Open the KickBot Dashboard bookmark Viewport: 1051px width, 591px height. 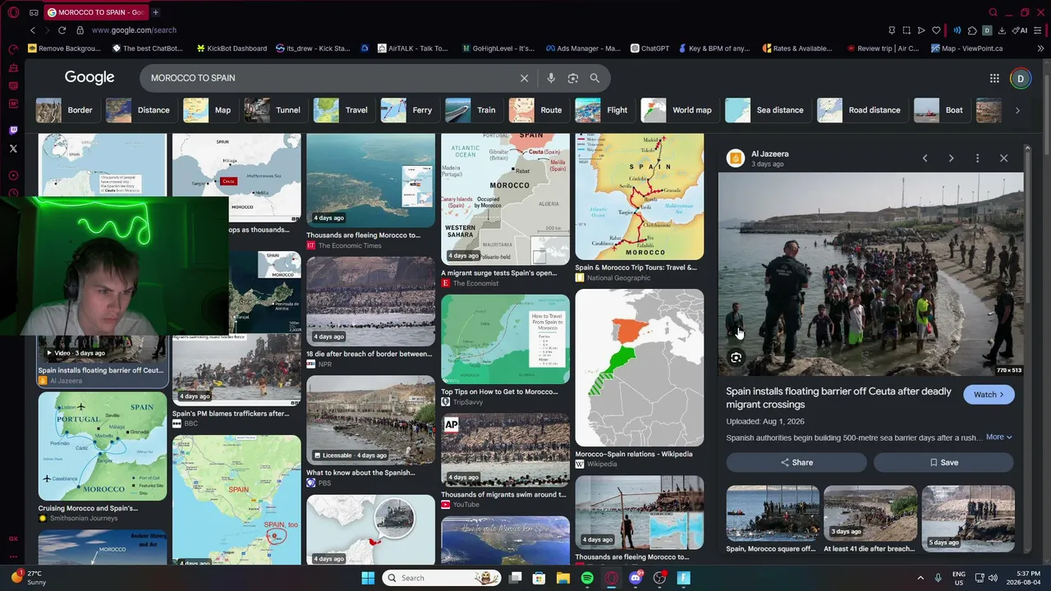[232, 48]
